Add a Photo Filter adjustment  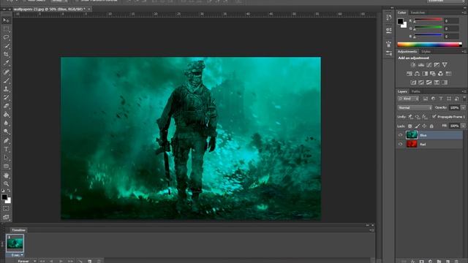click(432, 74)
